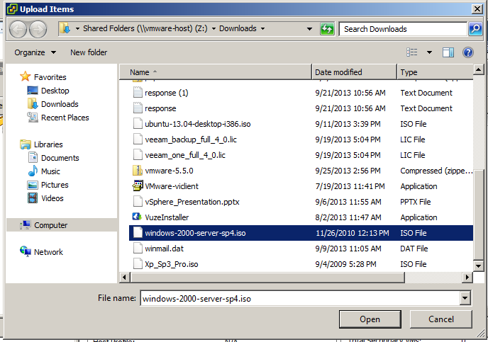The image size is (488, 342).
Task: Click the Documents library icon
Action: (33, 157)
